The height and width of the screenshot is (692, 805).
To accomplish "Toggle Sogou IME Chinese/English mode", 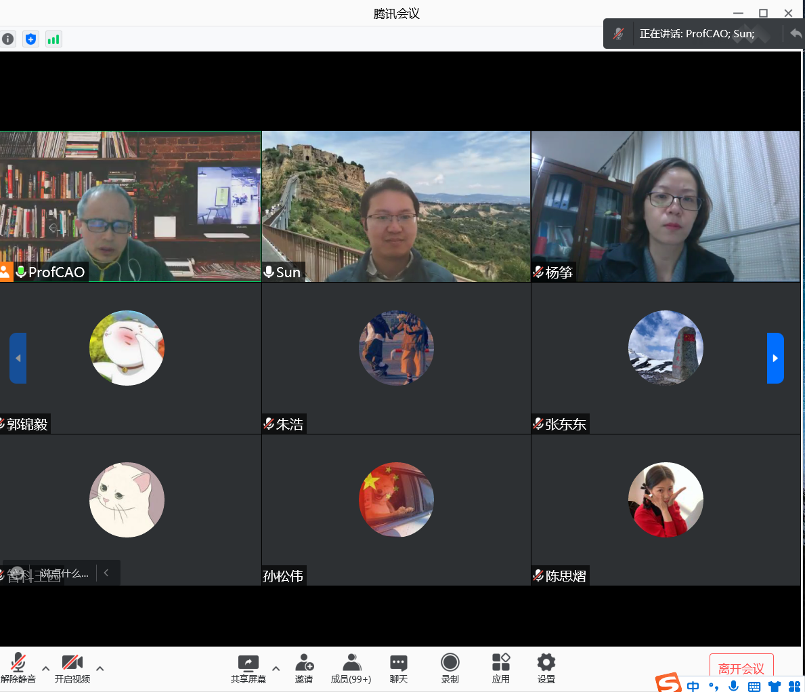I will coord(693,686).
